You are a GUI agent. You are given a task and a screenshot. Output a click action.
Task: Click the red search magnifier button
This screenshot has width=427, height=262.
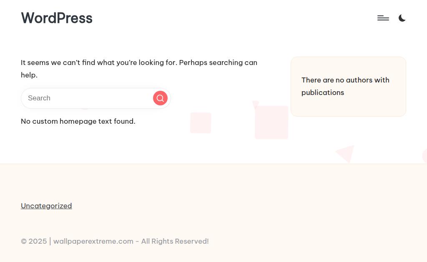(160, 98)
